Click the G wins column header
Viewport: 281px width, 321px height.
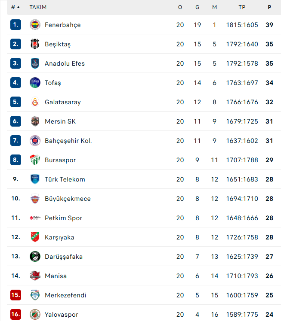point(197,7)
